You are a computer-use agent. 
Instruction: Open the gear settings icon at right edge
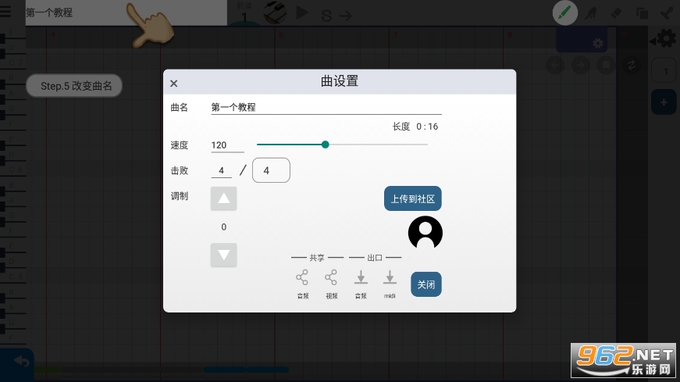click(x=666, y=38)
